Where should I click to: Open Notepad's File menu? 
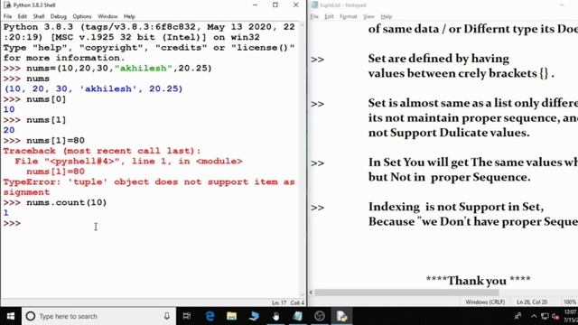click(314, 16)
